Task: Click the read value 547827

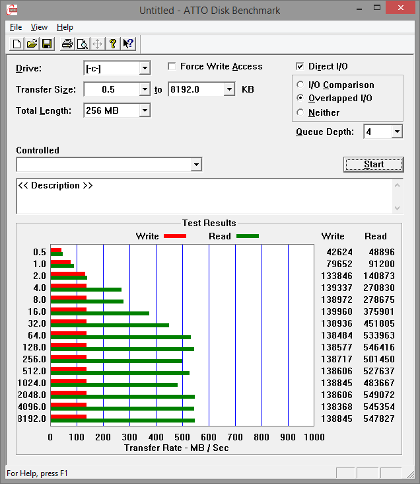Action: pyautogui.click(x=378, y=419)
